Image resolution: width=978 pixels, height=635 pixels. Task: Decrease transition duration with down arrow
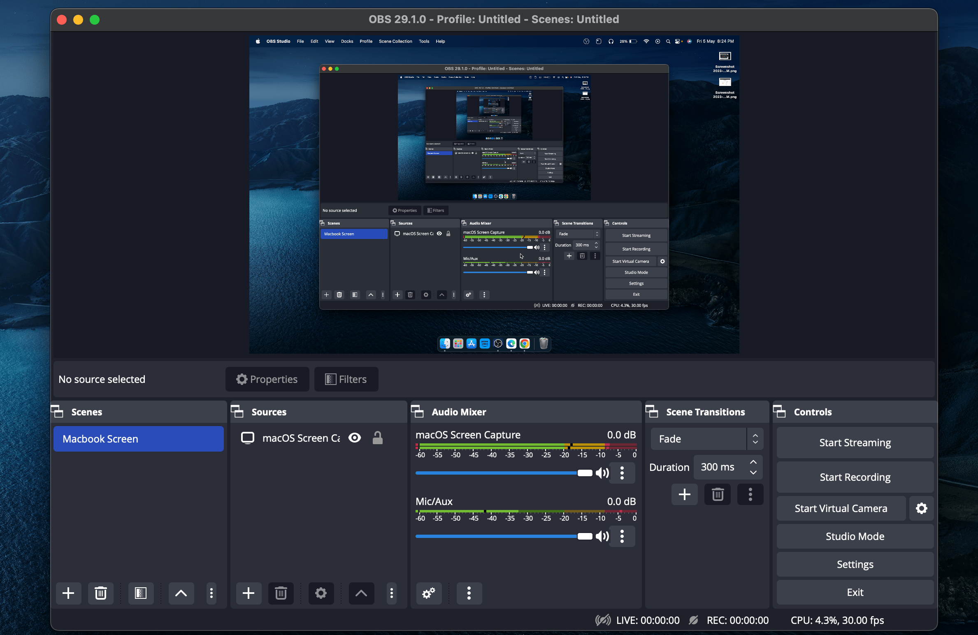(753, 473)
